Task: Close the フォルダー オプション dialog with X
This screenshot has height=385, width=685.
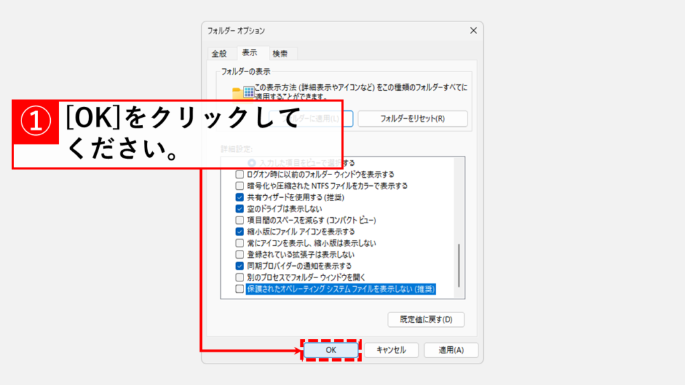Action: click(x=474, y=31)
